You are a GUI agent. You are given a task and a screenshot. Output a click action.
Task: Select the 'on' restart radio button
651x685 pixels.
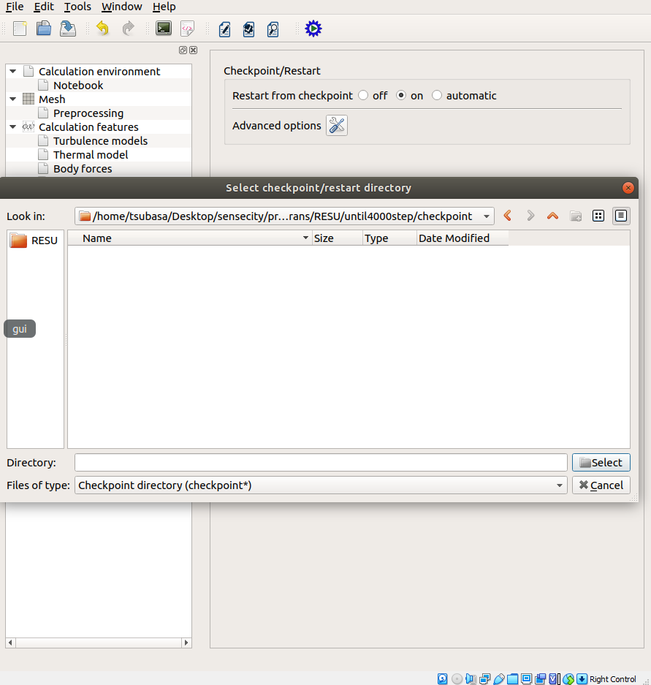[x=401, y=96]
